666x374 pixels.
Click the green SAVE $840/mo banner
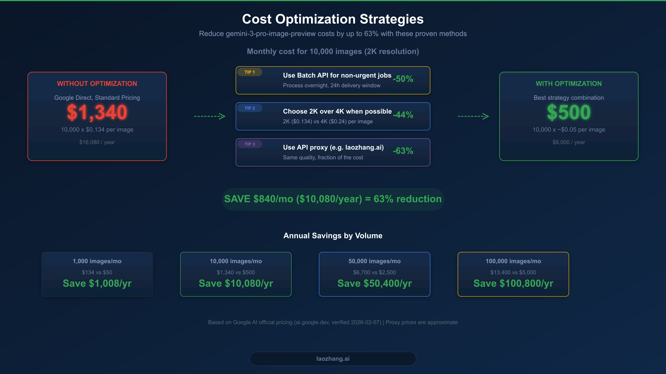click(x=333, y=199)
